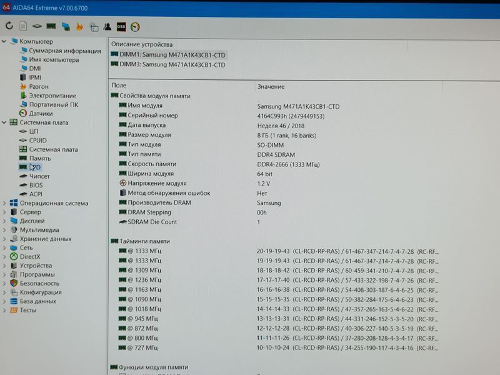Select the Сеть tree item
Image resolution: width=500 pixels, height=375 pixels.
coord(21,247)
